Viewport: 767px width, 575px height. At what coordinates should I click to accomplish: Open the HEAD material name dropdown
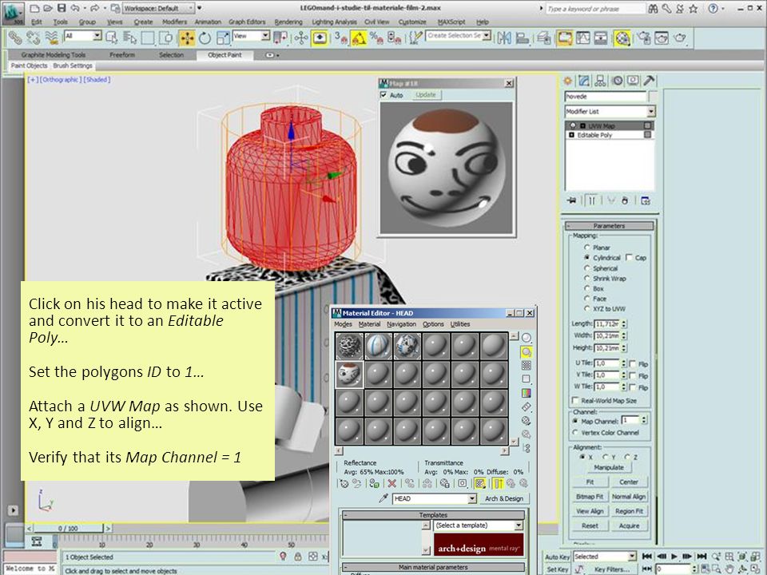[435, 498]
